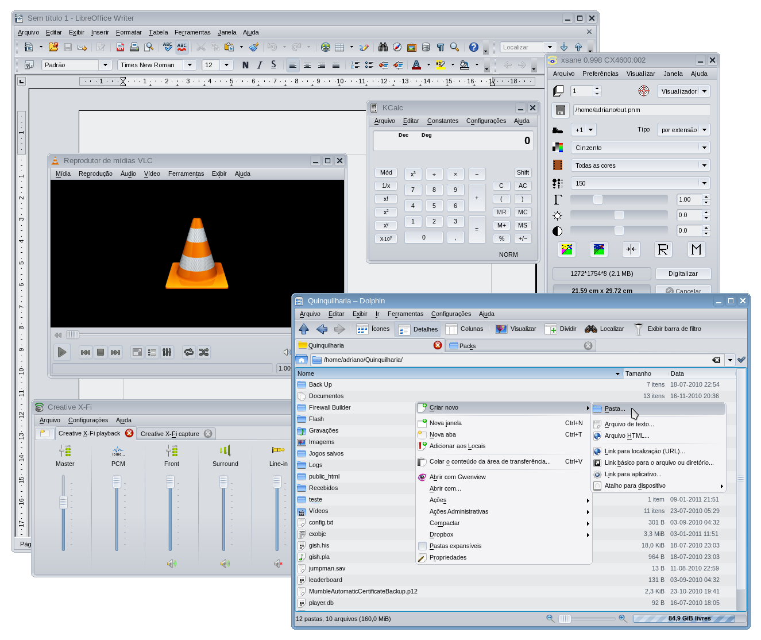Open the paragraph style Padrão dropdown

pyautogui.click(x=105, y=65)
